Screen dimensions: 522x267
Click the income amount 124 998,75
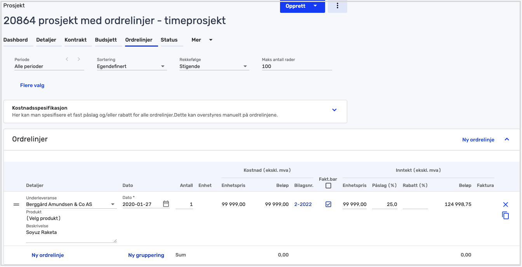pos(458,204)
